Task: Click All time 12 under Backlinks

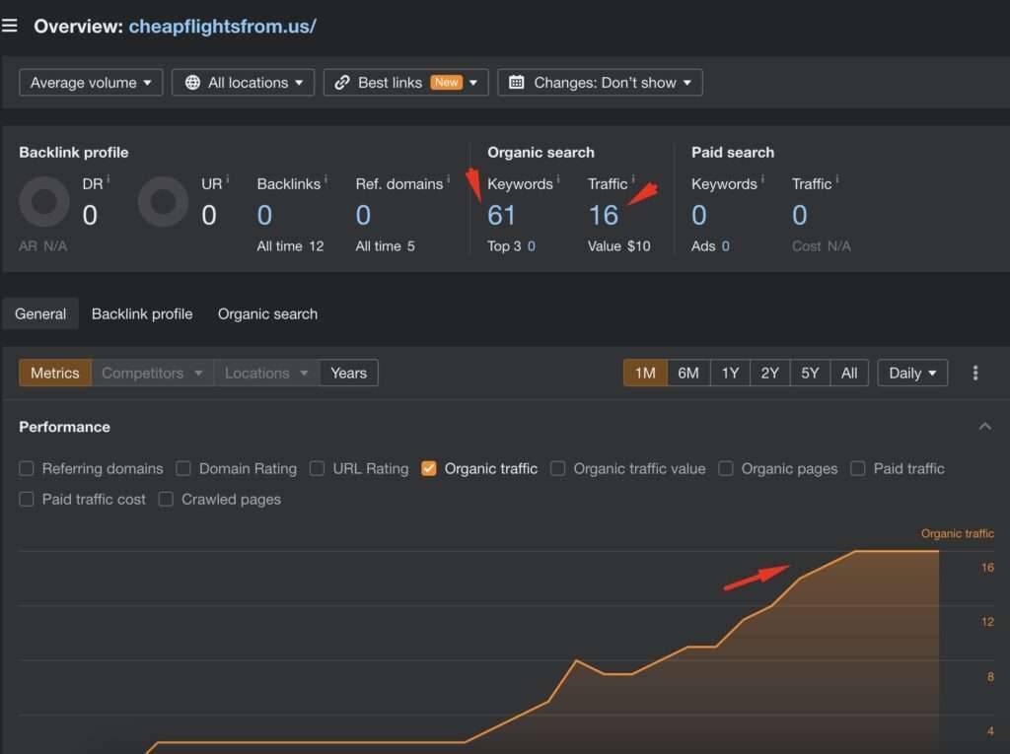Action: 290,246
